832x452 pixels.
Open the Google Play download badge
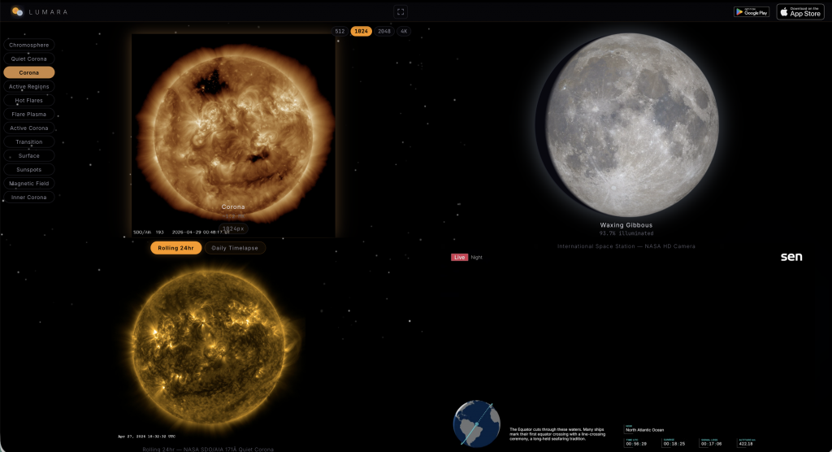click(751, 11)
